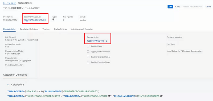
Task: Click 'Input/Output for TS Forecast Consumption:' label
Action: pos(185,51)
